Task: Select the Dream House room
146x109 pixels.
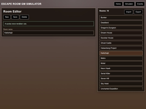Action: pos(121,33)
